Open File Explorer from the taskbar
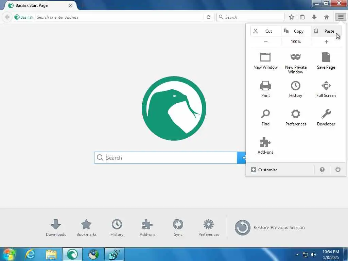This screenshot has width=348, height=261. coord(51,254)
